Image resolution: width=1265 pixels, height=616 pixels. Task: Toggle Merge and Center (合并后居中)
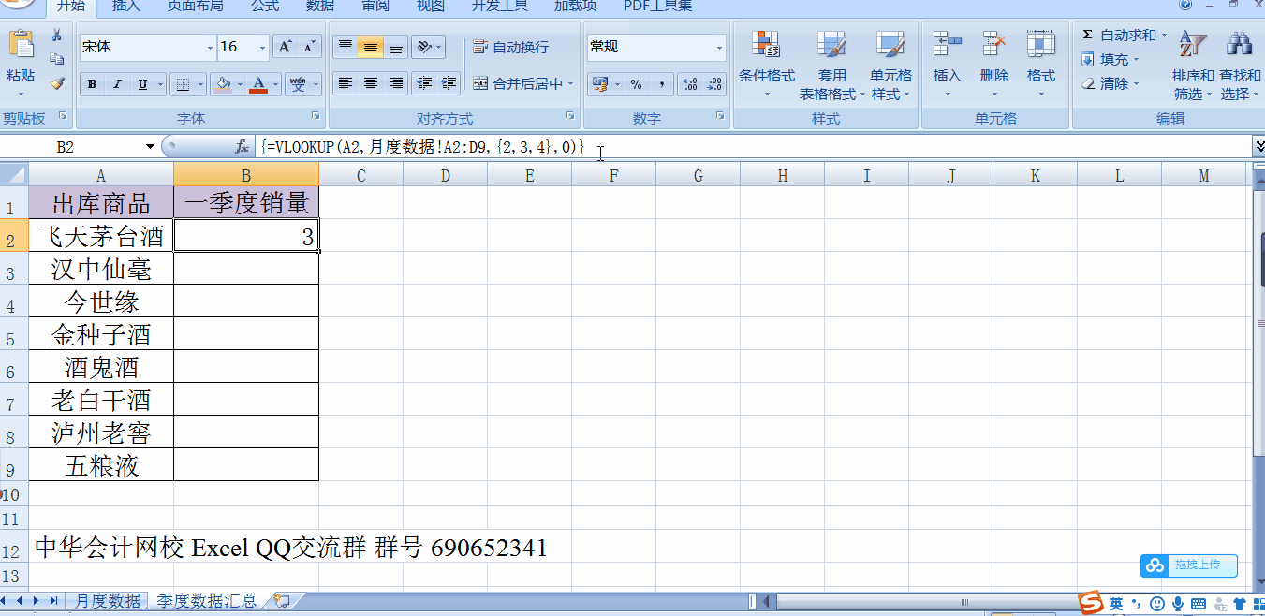point(515,84)
